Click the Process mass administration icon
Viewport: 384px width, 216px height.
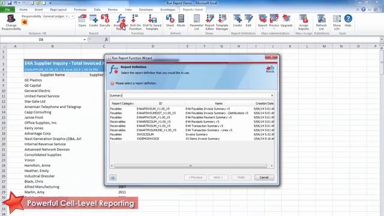(274, 22)
